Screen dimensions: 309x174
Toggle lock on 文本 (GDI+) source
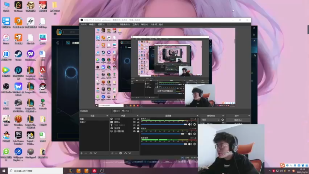pyautogui.click(x=138, y=125)
